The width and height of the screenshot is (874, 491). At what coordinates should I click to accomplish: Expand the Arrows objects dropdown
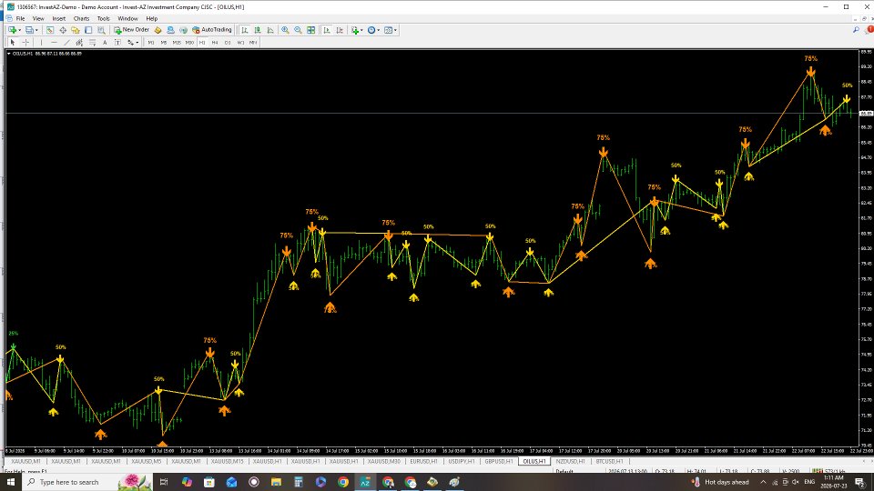(x=137, y=43)
